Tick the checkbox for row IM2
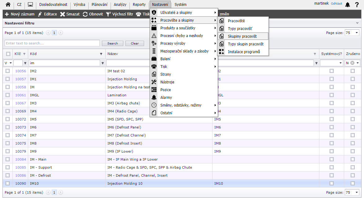This screenshot has width=364, height=198. [x=8, y=71]
